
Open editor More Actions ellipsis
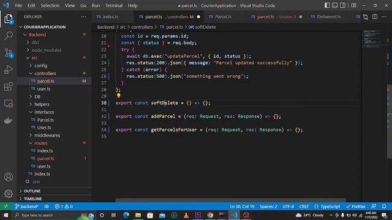[384, 16]
